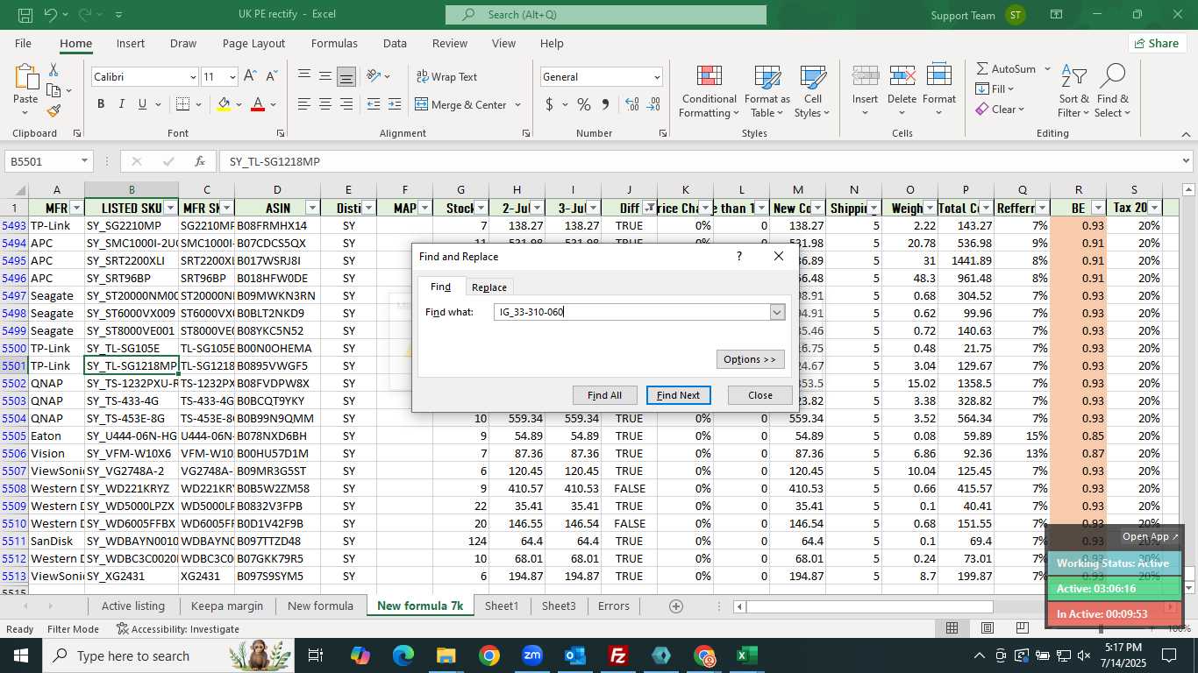Open FileZilla from the taskbar
The width and height of the screenshot is (1198, 673).
[619, 655]
